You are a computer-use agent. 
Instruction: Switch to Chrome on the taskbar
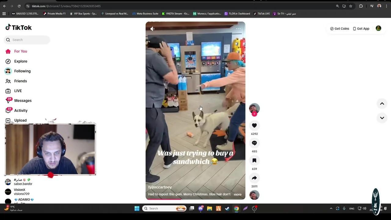(236, 208)
